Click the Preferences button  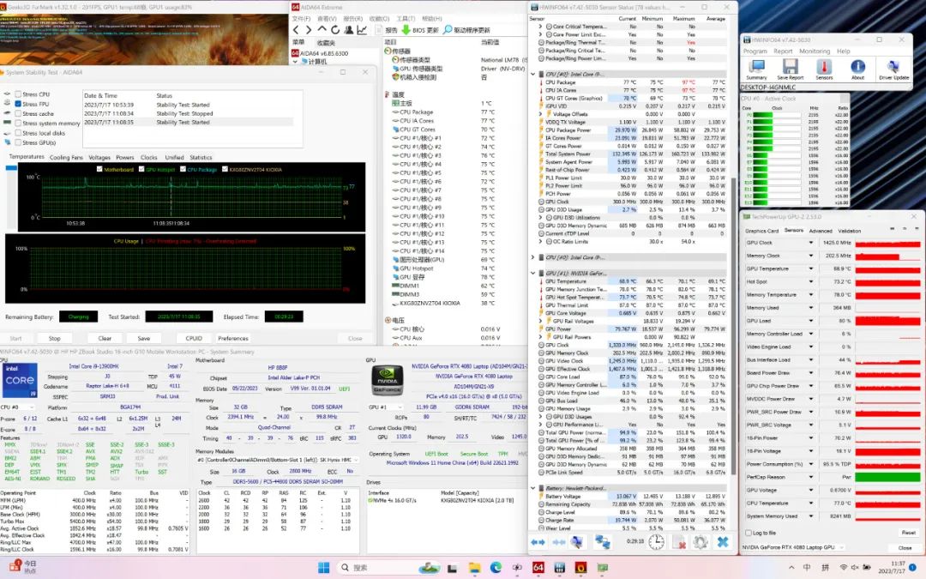233,338
